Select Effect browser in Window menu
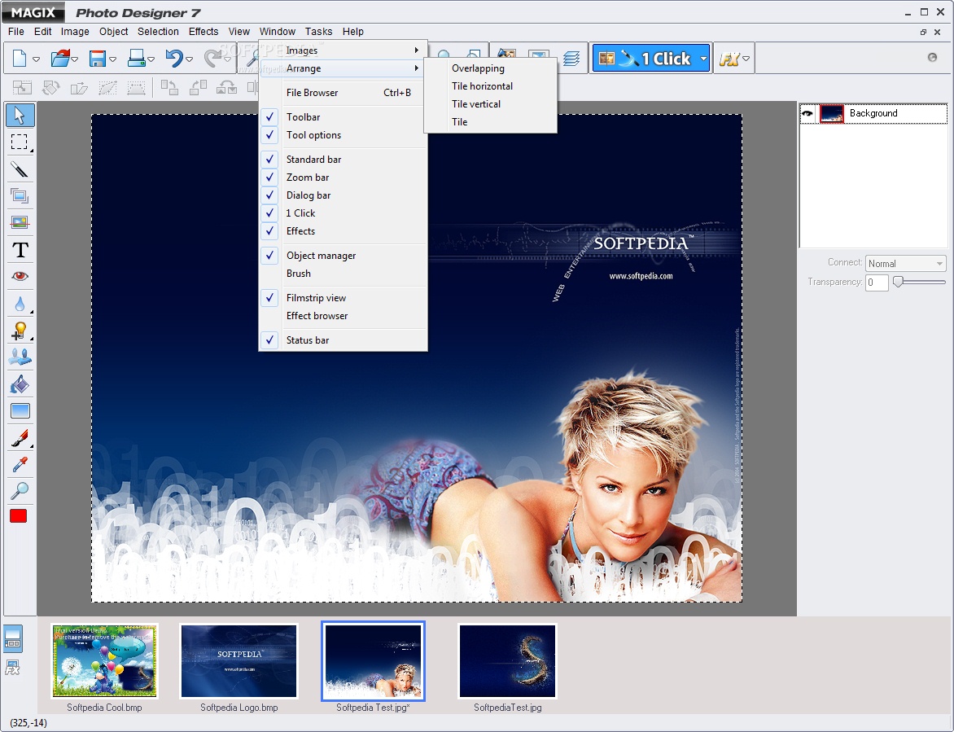 tap(344, 316)
